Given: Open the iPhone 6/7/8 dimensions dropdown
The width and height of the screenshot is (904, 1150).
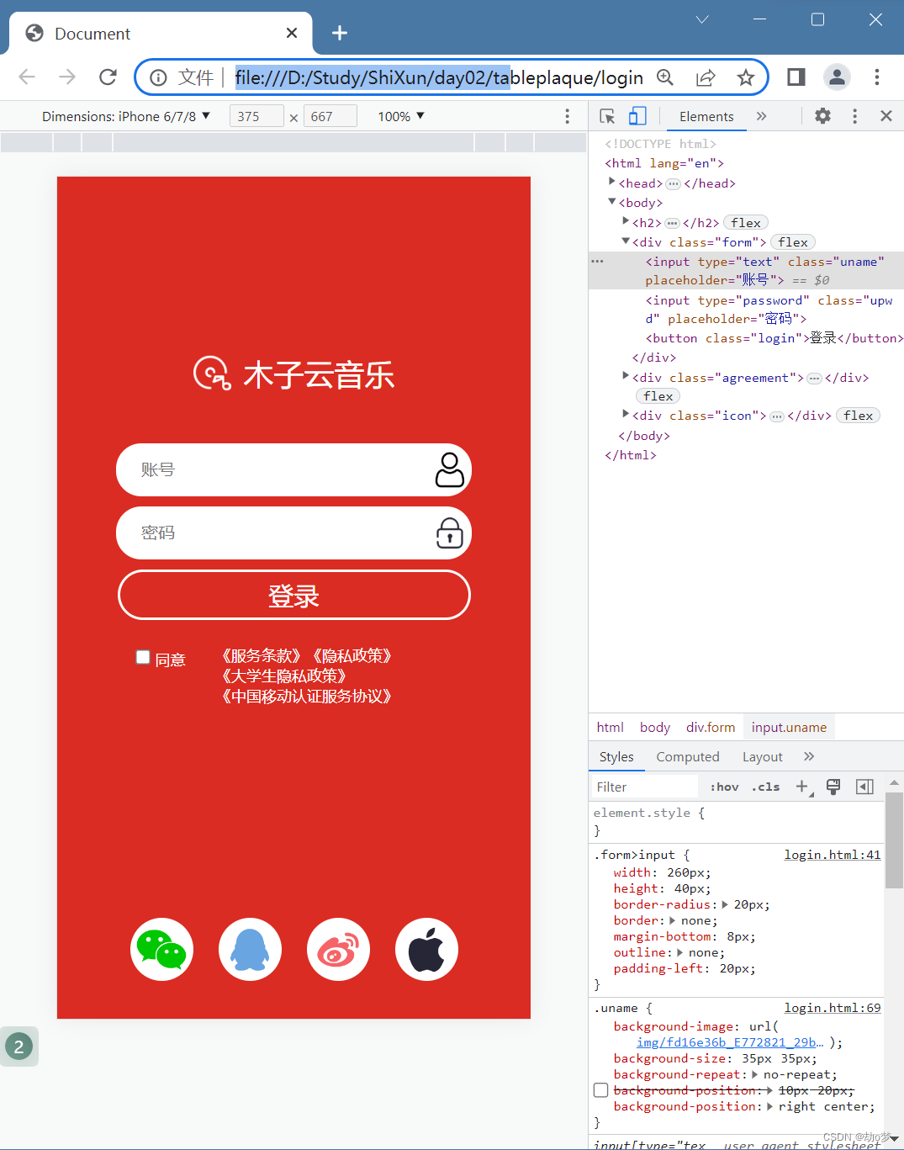Looking at the screenshot, I should coord(204,116).
